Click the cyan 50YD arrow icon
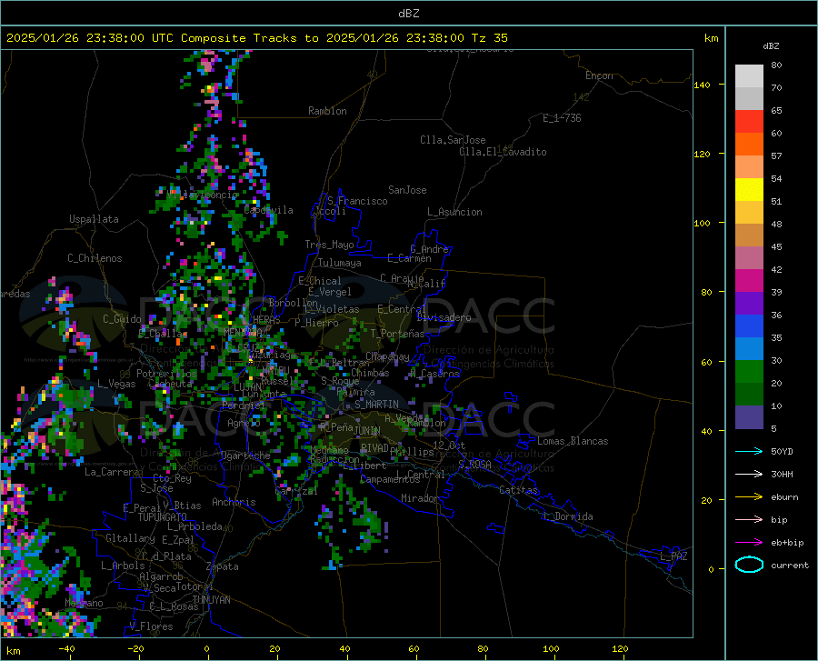The image size is (818, 661). (x=749, y=451)
